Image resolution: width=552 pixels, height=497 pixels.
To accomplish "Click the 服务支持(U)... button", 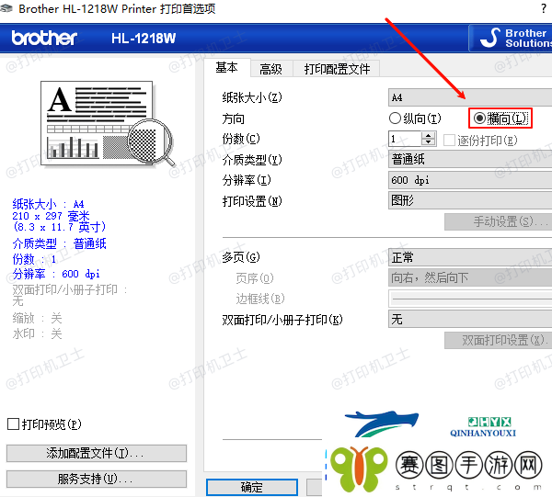I will [97, 479].
